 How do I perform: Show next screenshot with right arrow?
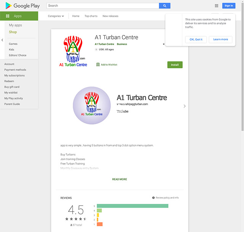coord(185,106)
